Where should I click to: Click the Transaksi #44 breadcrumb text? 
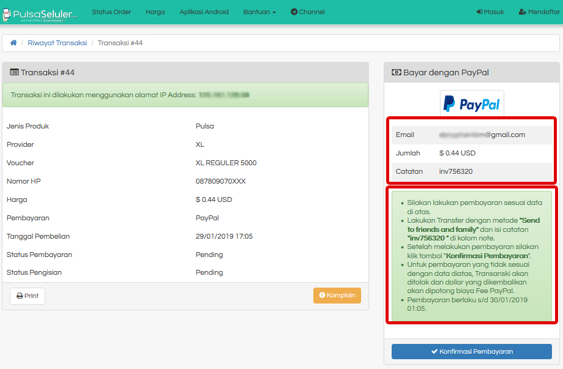point(120,43)
